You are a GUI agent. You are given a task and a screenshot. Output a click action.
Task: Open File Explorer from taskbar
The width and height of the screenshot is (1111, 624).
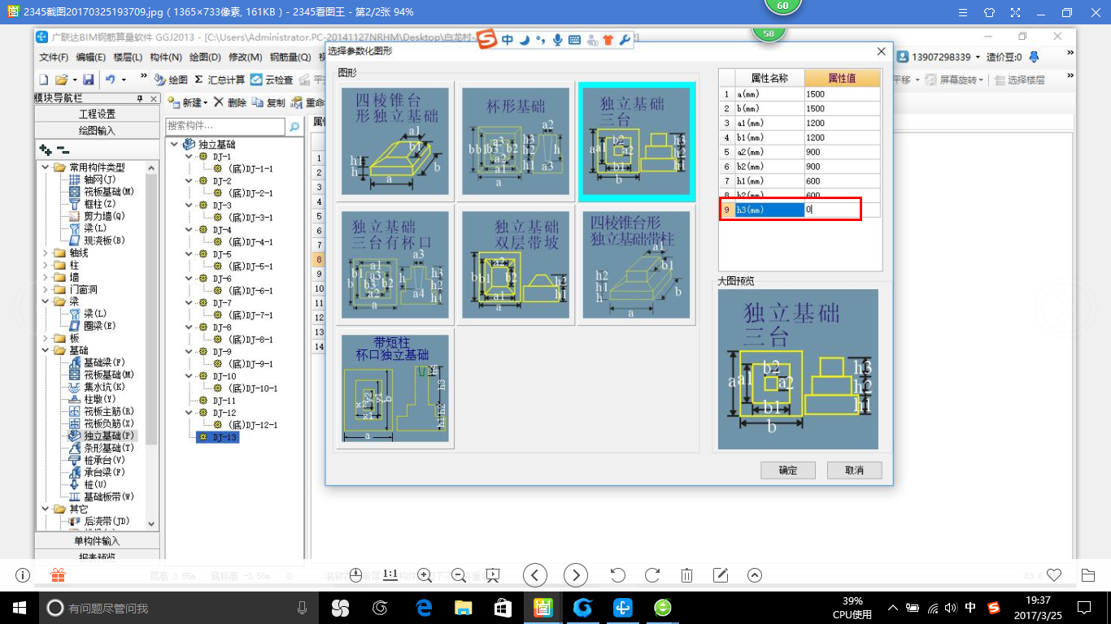pyautogui.click(x=464, y=607)
